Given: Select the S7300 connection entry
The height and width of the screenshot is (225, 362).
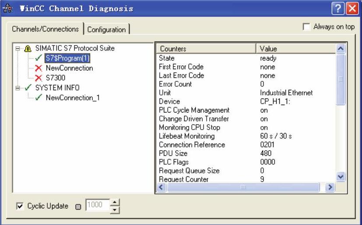Looking at the screenshot, I should (x=56, y=78).
